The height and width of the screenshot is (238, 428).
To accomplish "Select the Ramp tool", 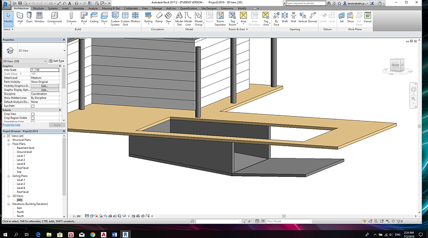I will point(159,17).
